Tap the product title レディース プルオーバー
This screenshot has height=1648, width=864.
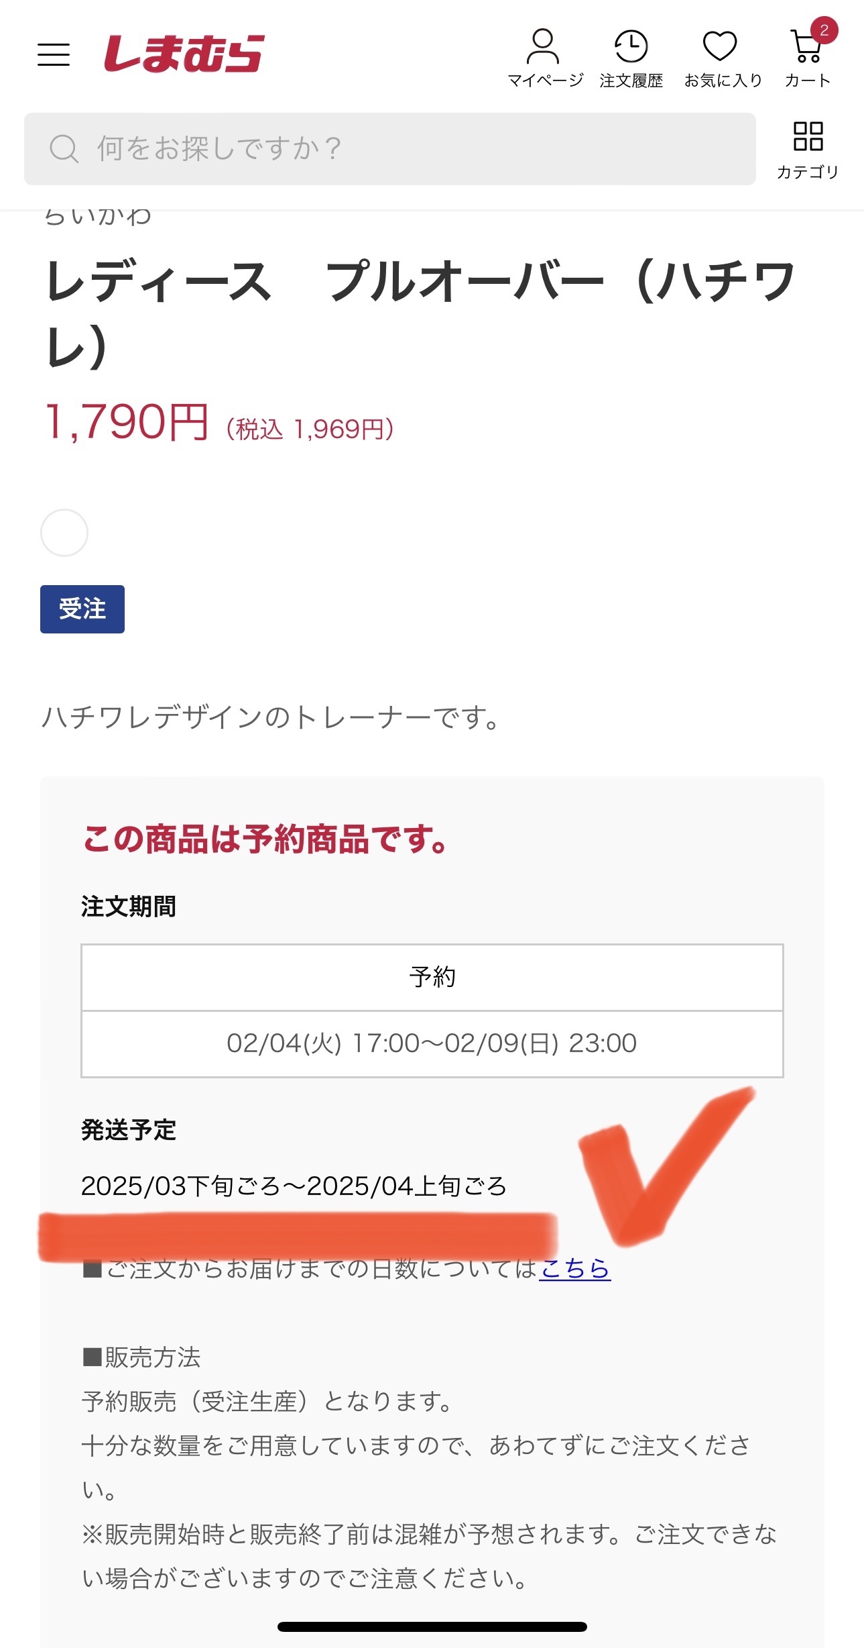pyautogui.click(x=421, y=313)
